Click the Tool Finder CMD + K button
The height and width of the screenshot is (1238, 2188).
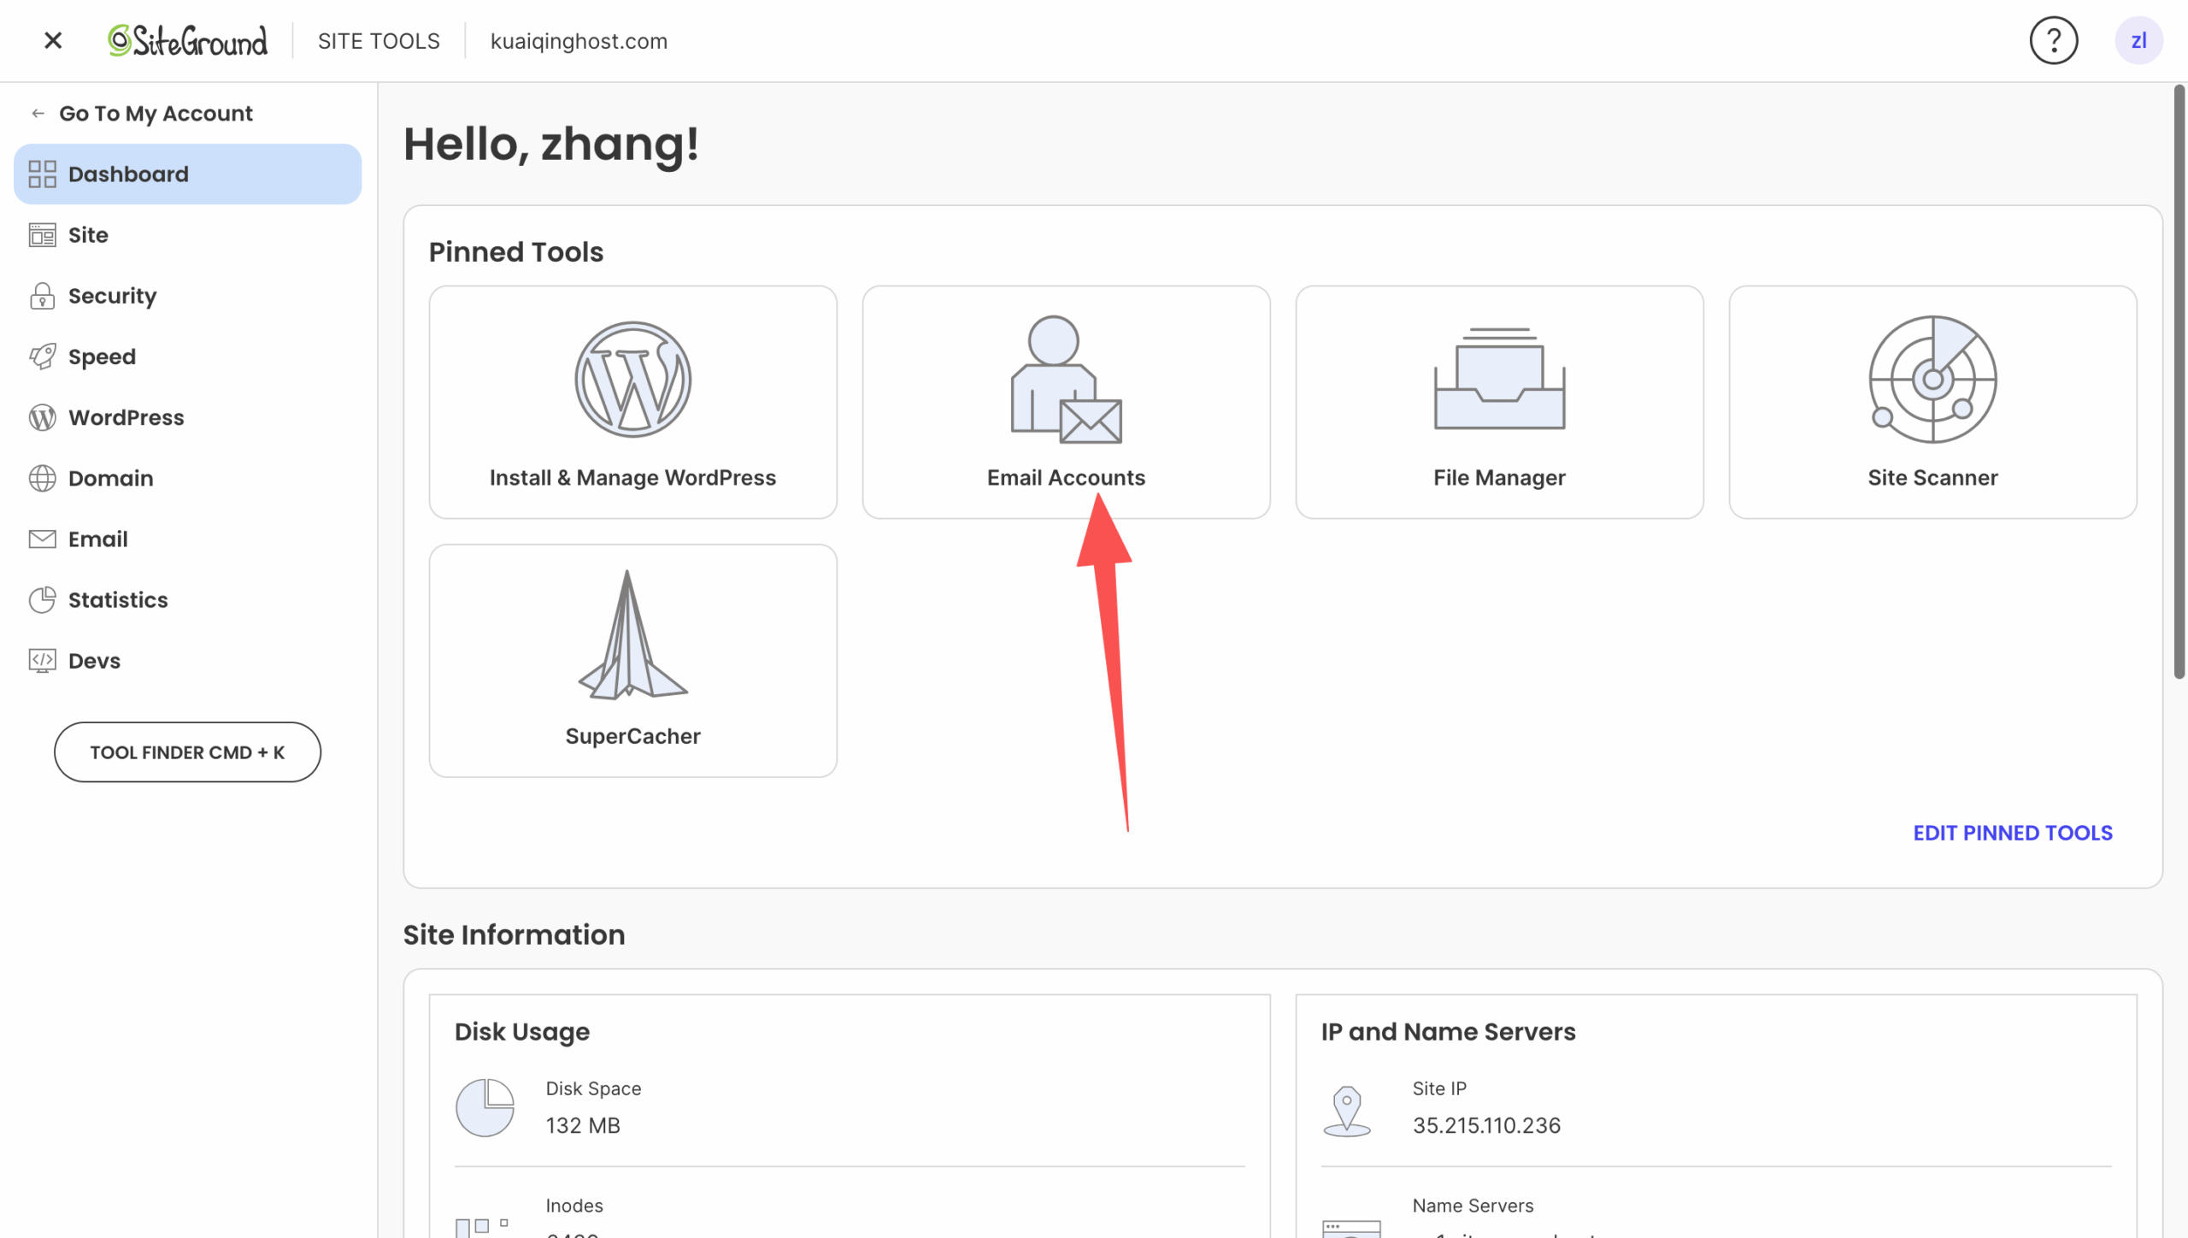click(187, 752)
